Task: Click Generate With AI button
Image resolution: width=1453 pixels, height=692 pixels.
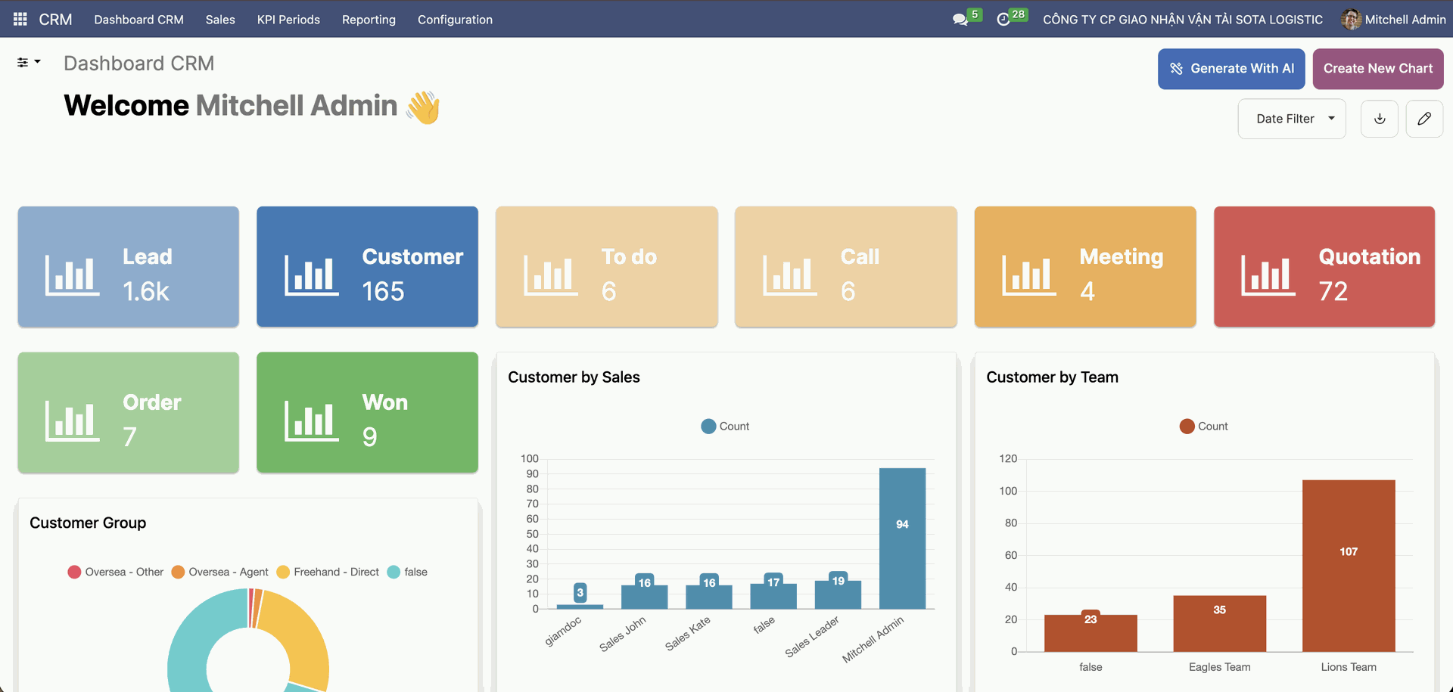Action: pyautogui.click(x=1231, y=69)
